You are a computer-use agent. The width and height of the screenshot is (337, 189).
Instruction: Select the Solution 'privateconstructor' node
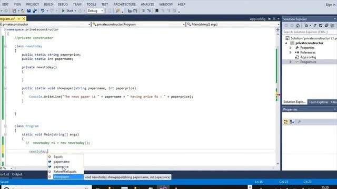pos(311,38)
